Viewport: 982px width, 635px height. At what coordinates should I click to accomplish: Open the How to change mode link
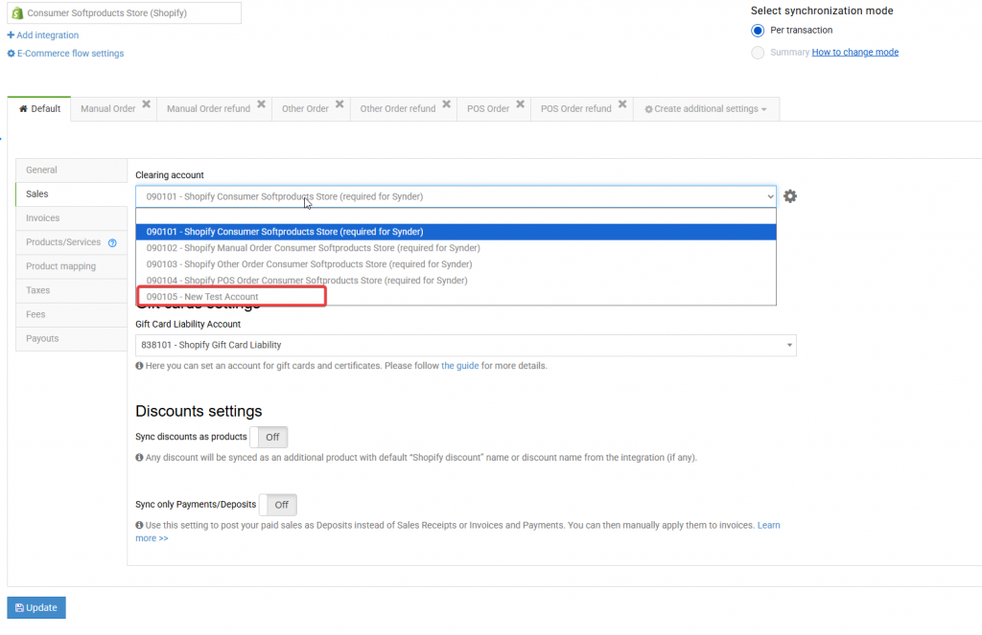(x=854, y=53)
